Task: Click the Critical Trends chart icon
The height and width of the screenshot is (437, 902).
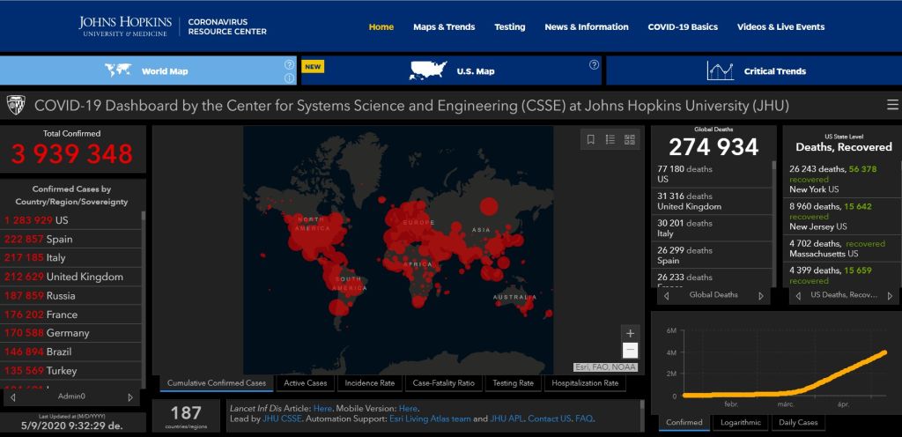Action: click(721, 70)
